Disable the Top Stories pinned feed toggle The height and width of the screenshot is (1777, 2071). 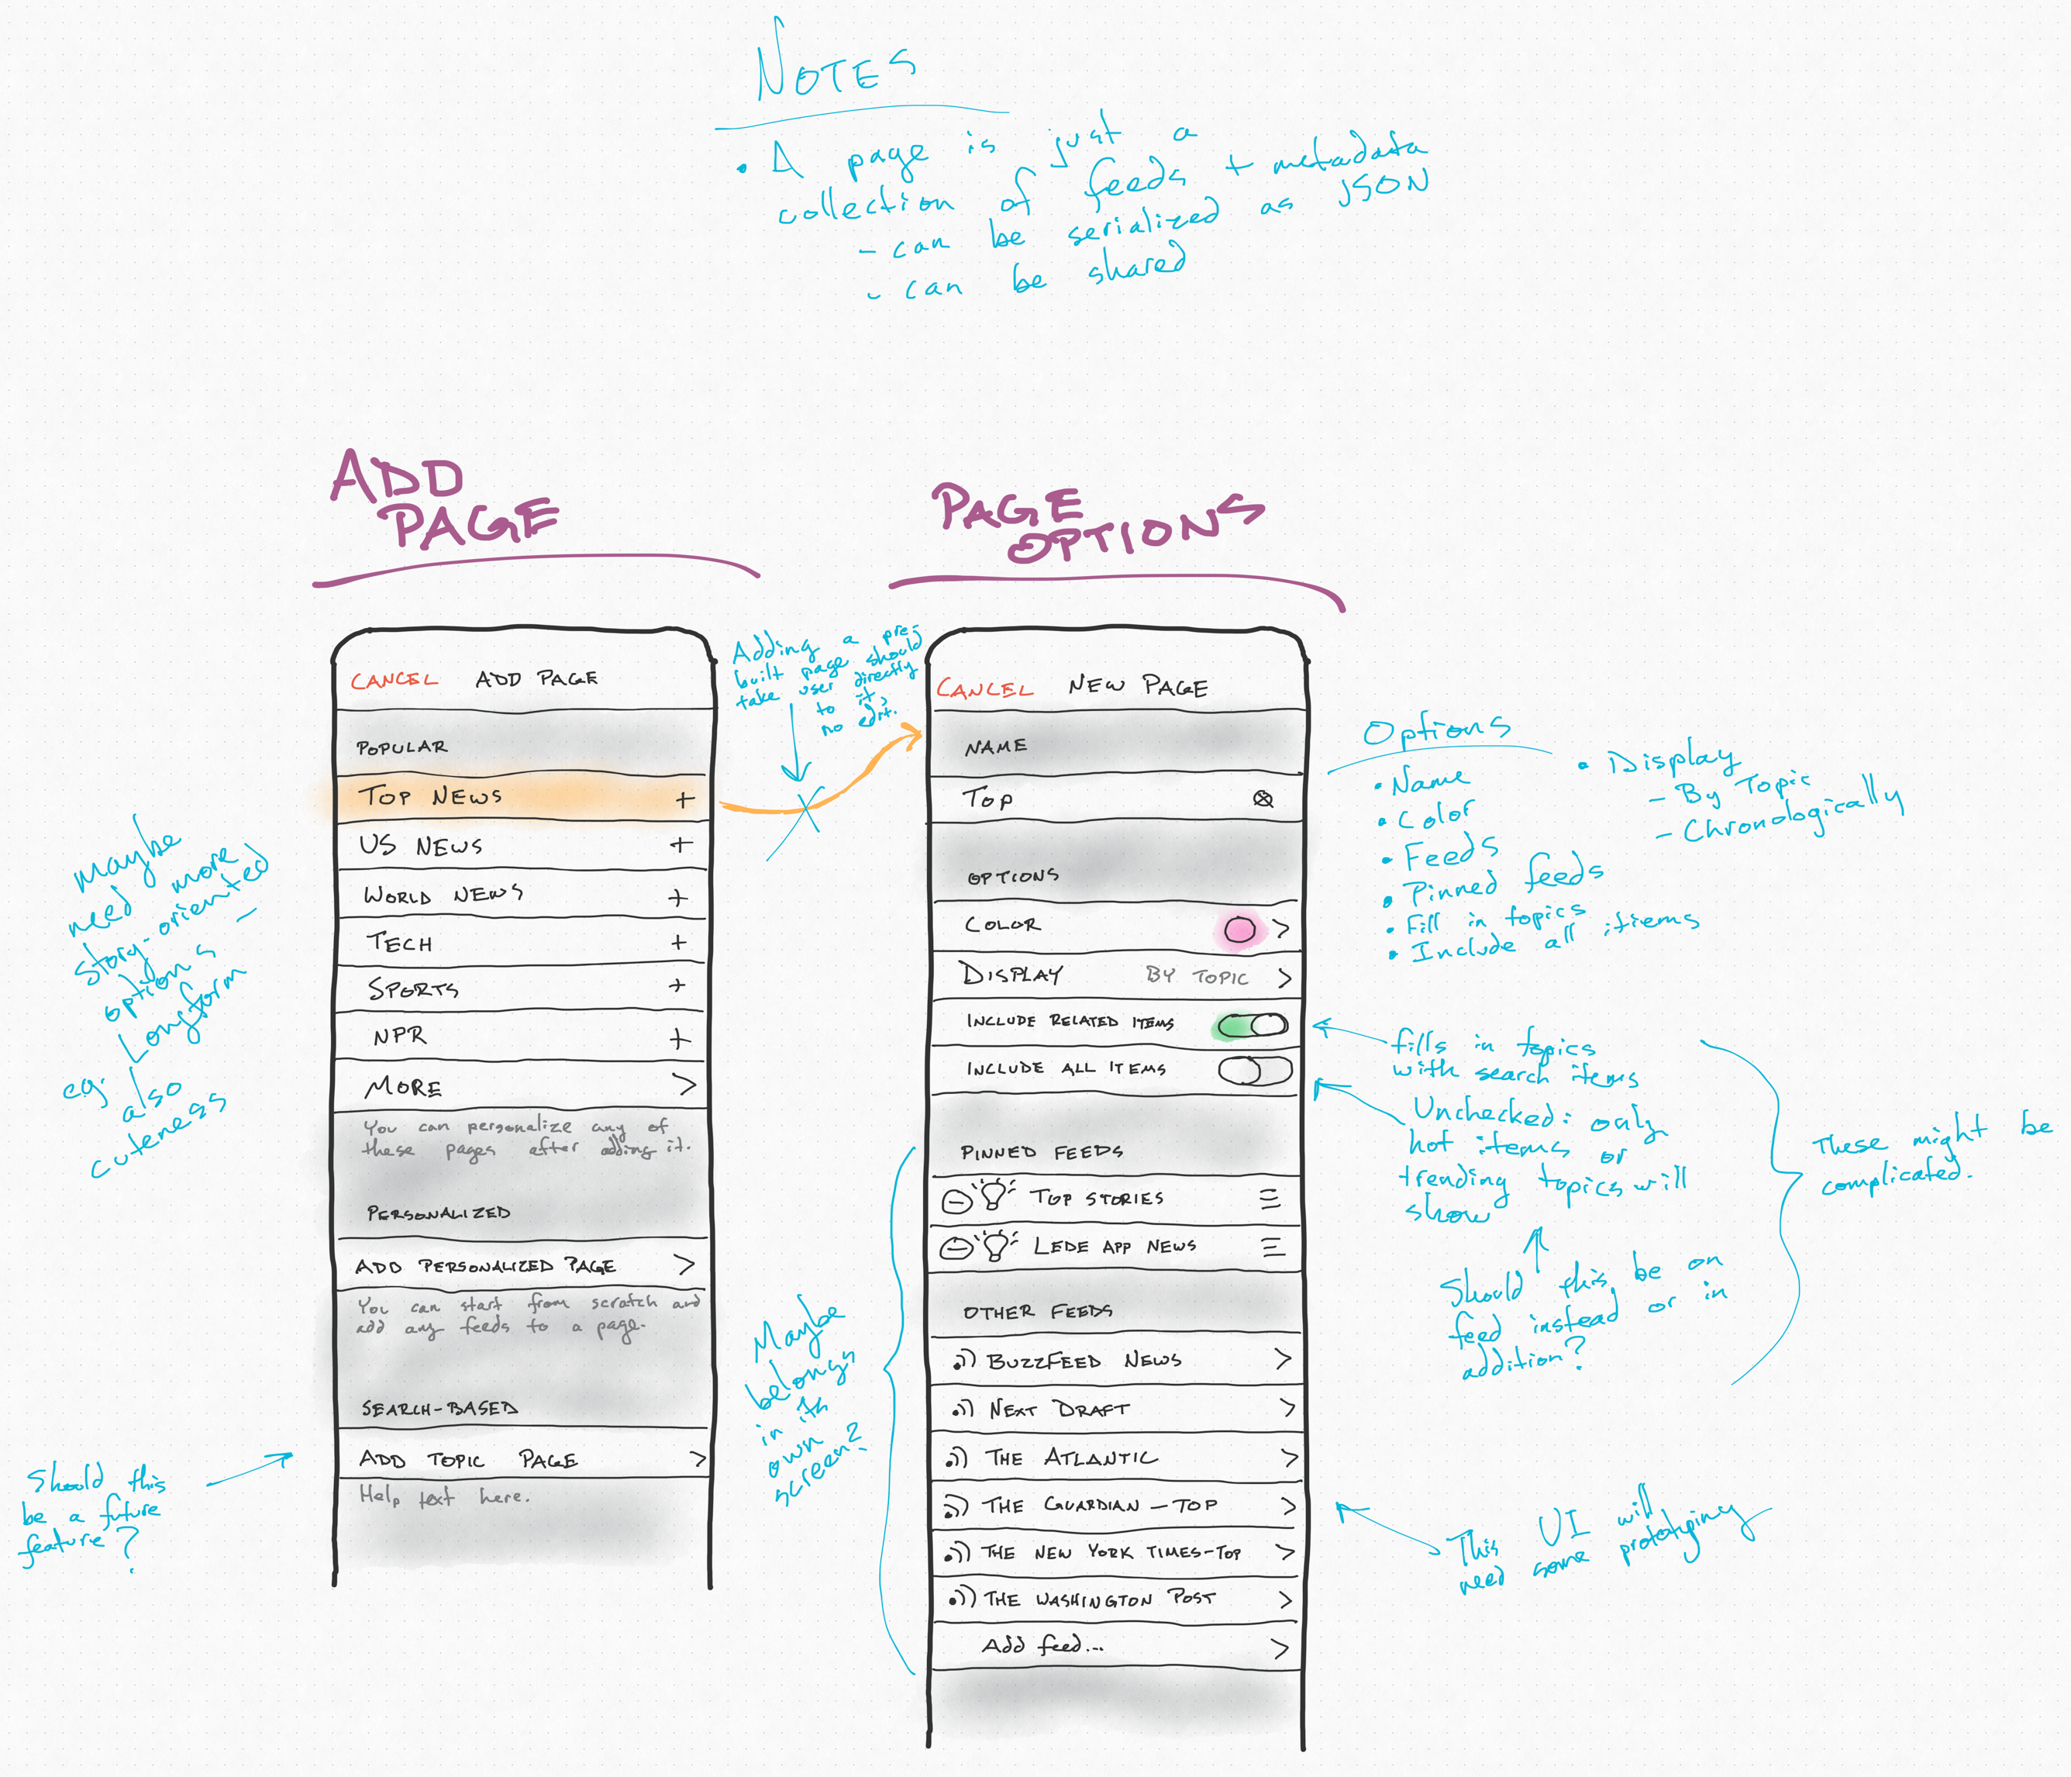coord(965,1215)
